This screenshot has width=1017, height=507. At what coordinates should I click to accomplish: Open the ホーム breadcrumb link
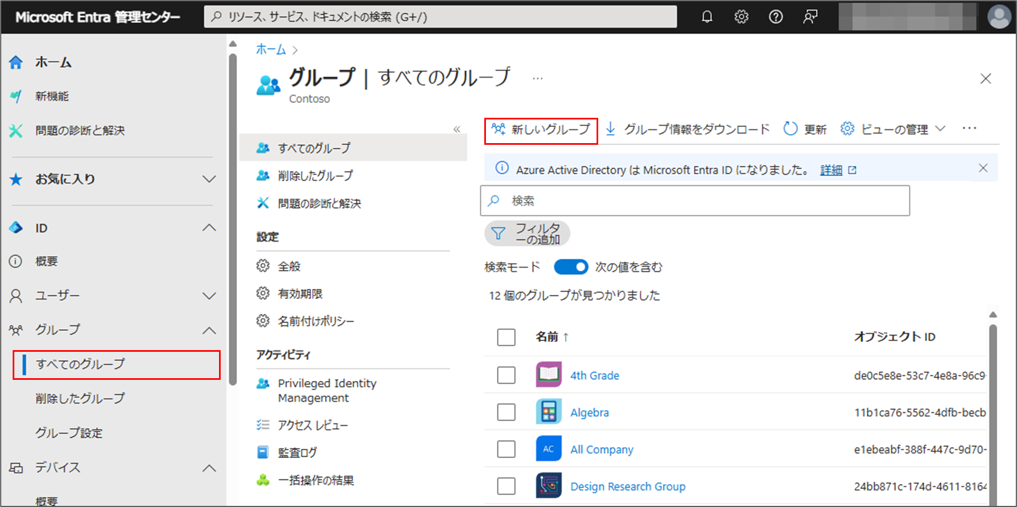click(271, 50)
